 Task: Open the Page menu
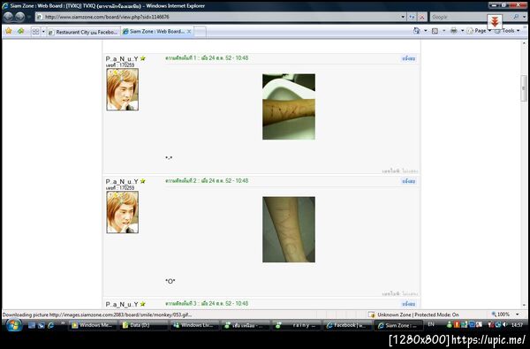479,31
